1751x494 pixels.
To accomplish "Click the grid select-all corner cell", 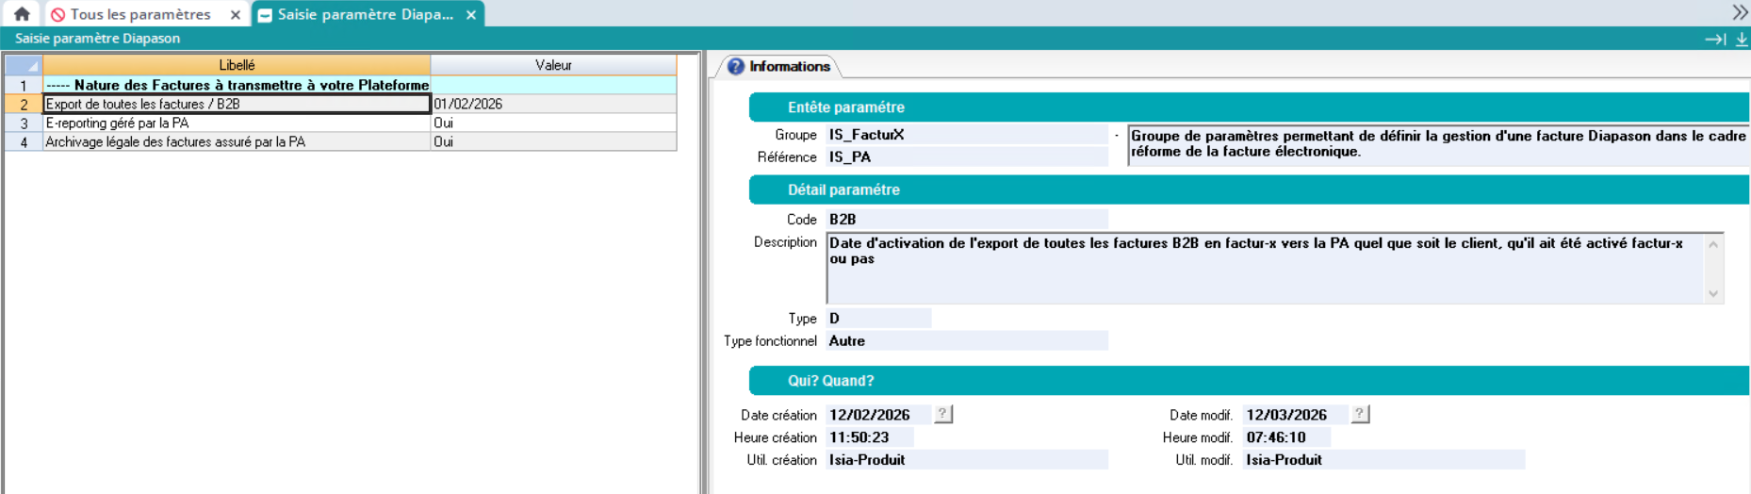I will [24, 65].
